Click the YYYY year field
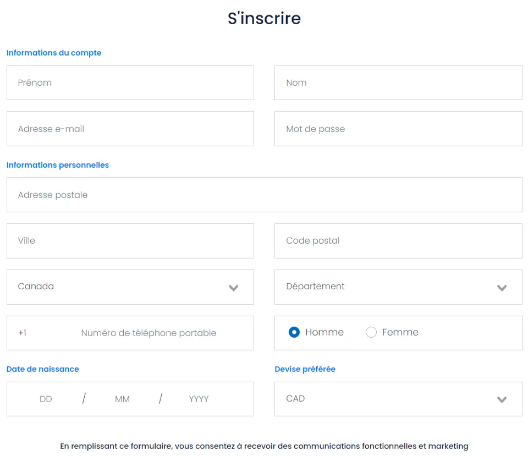528x456 pixels. [199, 399]
